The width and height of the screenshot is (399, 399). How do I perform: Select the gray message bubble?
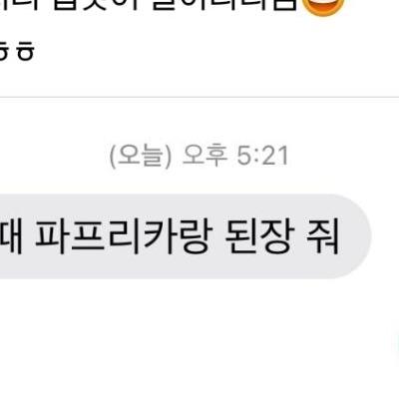185,236
